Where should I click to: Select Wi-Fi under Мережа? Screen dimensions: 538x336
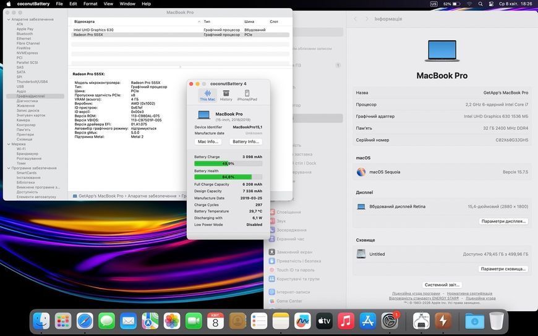21,149
